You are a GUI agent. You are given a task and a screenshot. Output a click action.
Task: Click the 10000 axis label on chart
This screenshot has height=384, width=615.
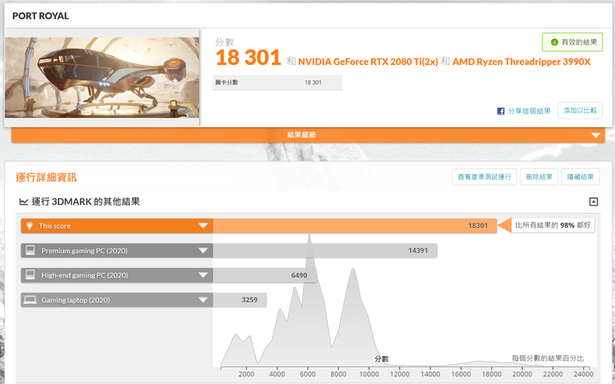click(x=369, y=374)
